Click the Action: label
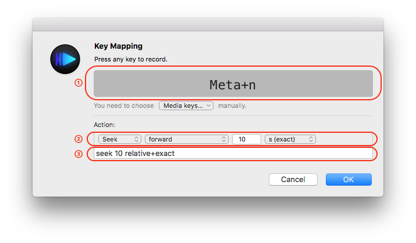416x243 pixels. click(104, 125)
